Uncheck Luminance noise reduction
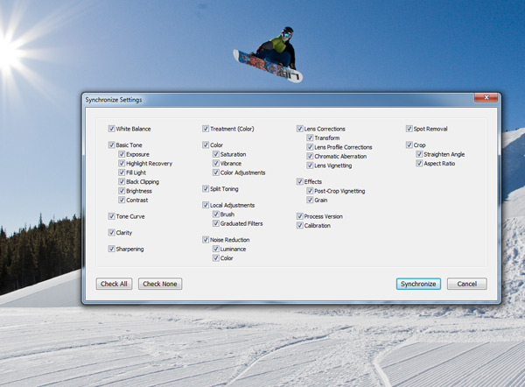 point(215,250)
